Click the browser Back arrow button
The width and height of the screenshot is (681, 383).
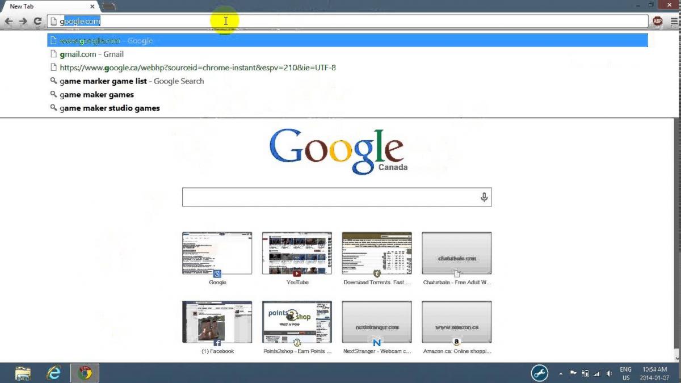[9, 22]
